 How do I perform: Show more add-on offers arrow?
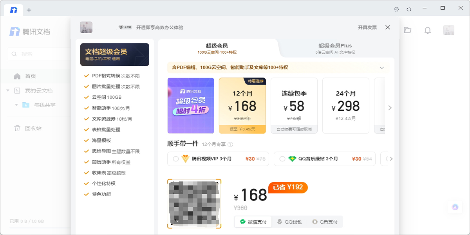coord(391,159)
